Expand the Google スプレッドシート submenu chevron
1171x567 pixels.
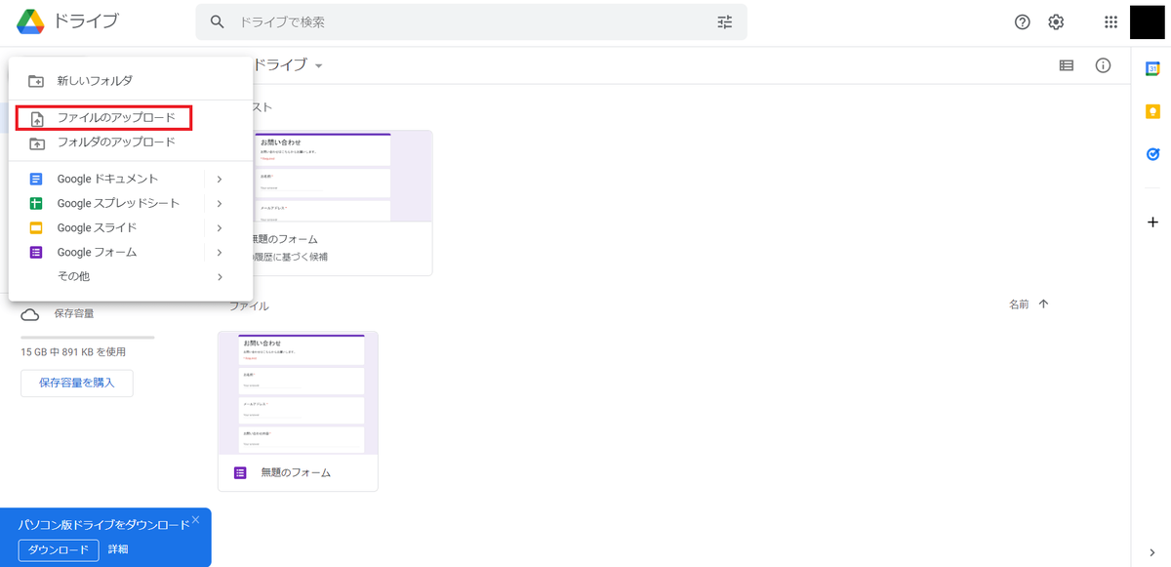219,203
